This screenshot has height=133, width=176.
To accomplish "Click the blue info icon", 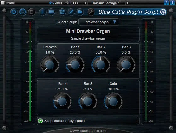I will [x=172, y=3].
